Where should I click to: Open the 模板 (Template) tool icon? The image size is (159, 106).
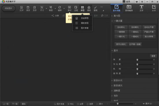[89, 8]
